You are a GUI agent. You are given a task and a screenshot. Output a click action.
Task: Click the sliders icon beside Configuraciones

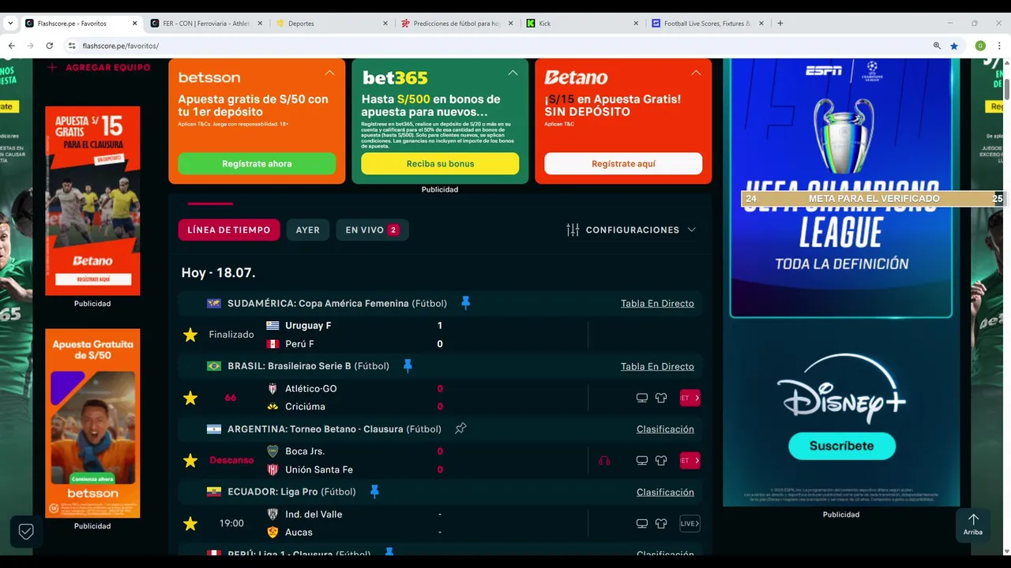[x=573, y=230]
